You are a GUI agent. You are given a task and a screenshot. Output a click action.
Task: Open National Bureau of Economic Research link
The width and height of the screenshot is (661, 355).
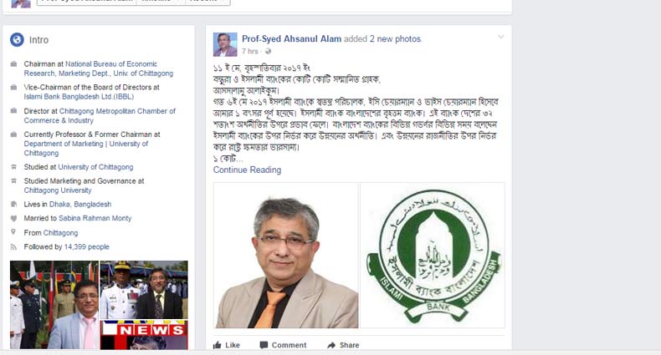pyautogui.click(x=98, y=68)
